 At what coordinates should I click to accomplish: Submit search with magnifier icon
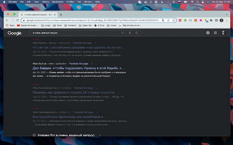click(137, 33)
